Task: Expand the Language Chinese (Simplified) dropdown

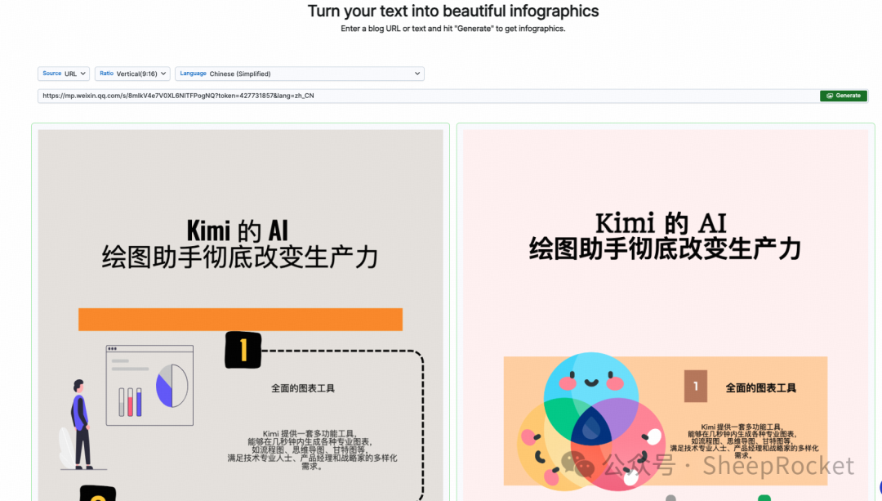Action: click(x=299, y=74)
